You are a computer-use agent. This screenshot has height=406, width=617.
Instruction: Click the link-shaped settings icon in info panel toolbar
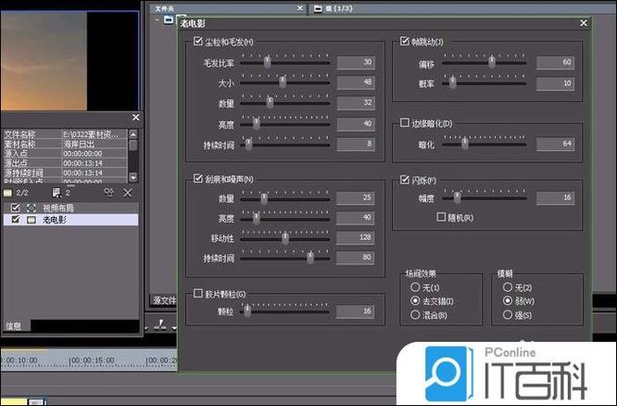coord(109,193)
